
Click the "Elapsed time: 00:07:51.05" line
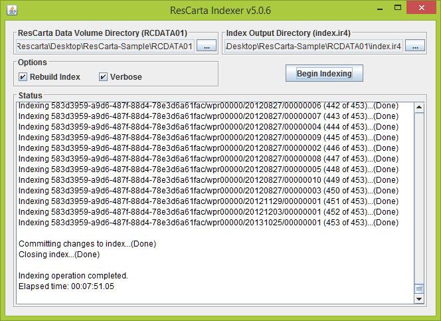coord(66,286)
